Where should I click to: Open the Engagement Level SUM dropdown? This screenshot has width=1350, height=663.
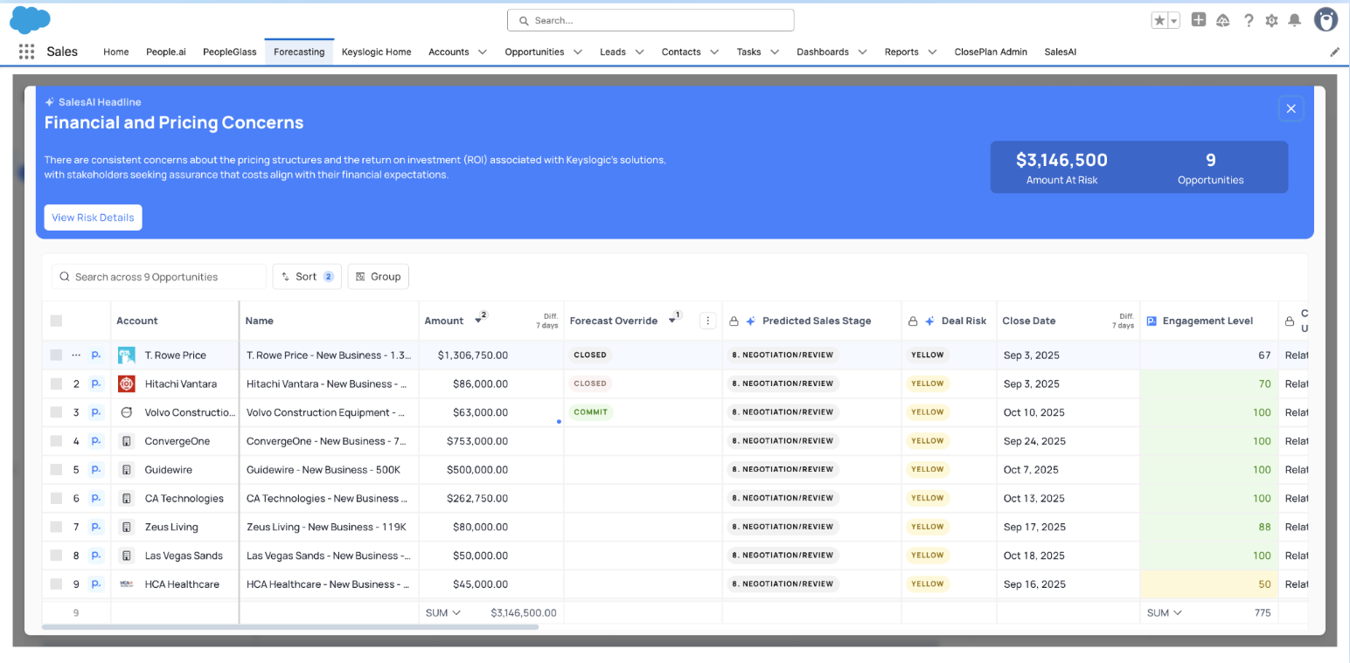tap(1165, 612)
